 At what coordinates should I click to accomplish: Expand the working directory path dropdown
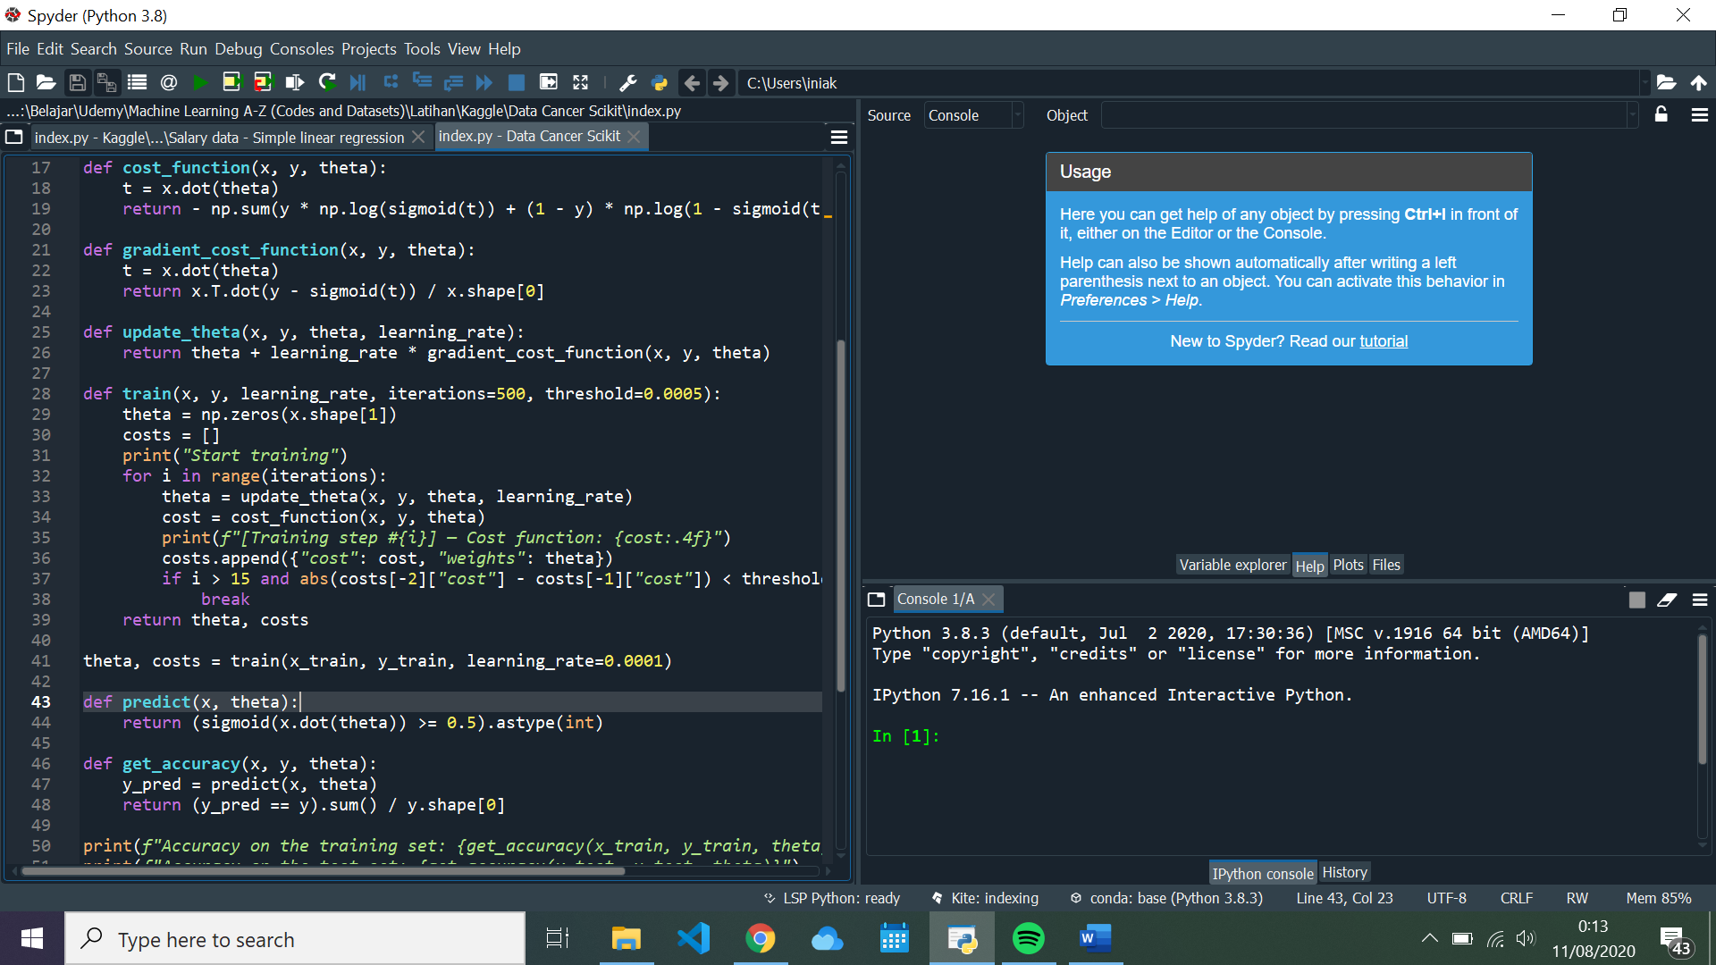pyautogui.click(x=1644, y=83)
